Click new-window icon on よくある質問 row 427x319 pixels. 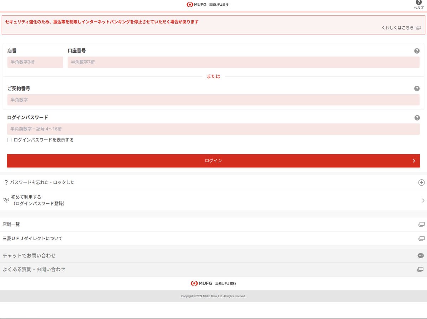[420, 270]
